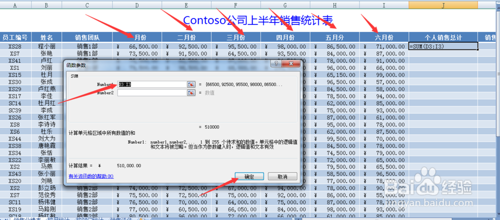Click into the empty Number2 input field
Image resolution: width=500 pixels, height=220 pixels.
pos(152,93)
